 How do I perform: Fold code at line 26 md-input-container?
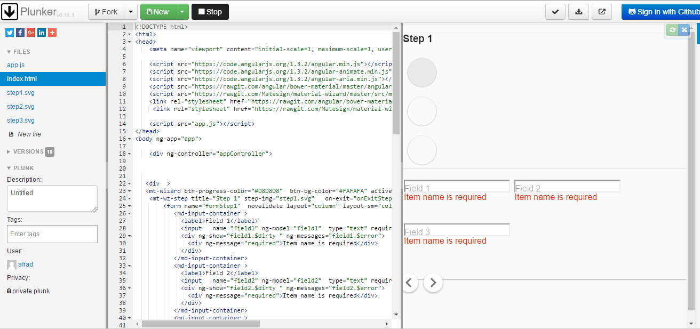point(130,213)
